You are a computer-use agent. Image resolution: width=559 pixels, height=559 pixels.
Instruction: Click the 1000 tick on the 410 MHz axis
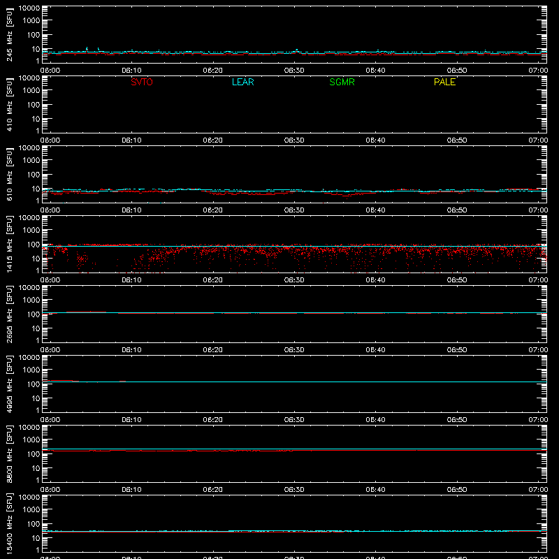[31, 91]
